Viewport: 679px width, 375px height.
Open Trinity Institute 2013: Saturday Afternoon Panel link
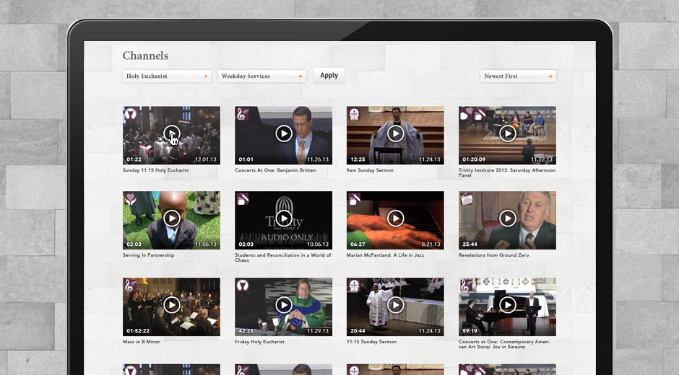coord(507,172)
